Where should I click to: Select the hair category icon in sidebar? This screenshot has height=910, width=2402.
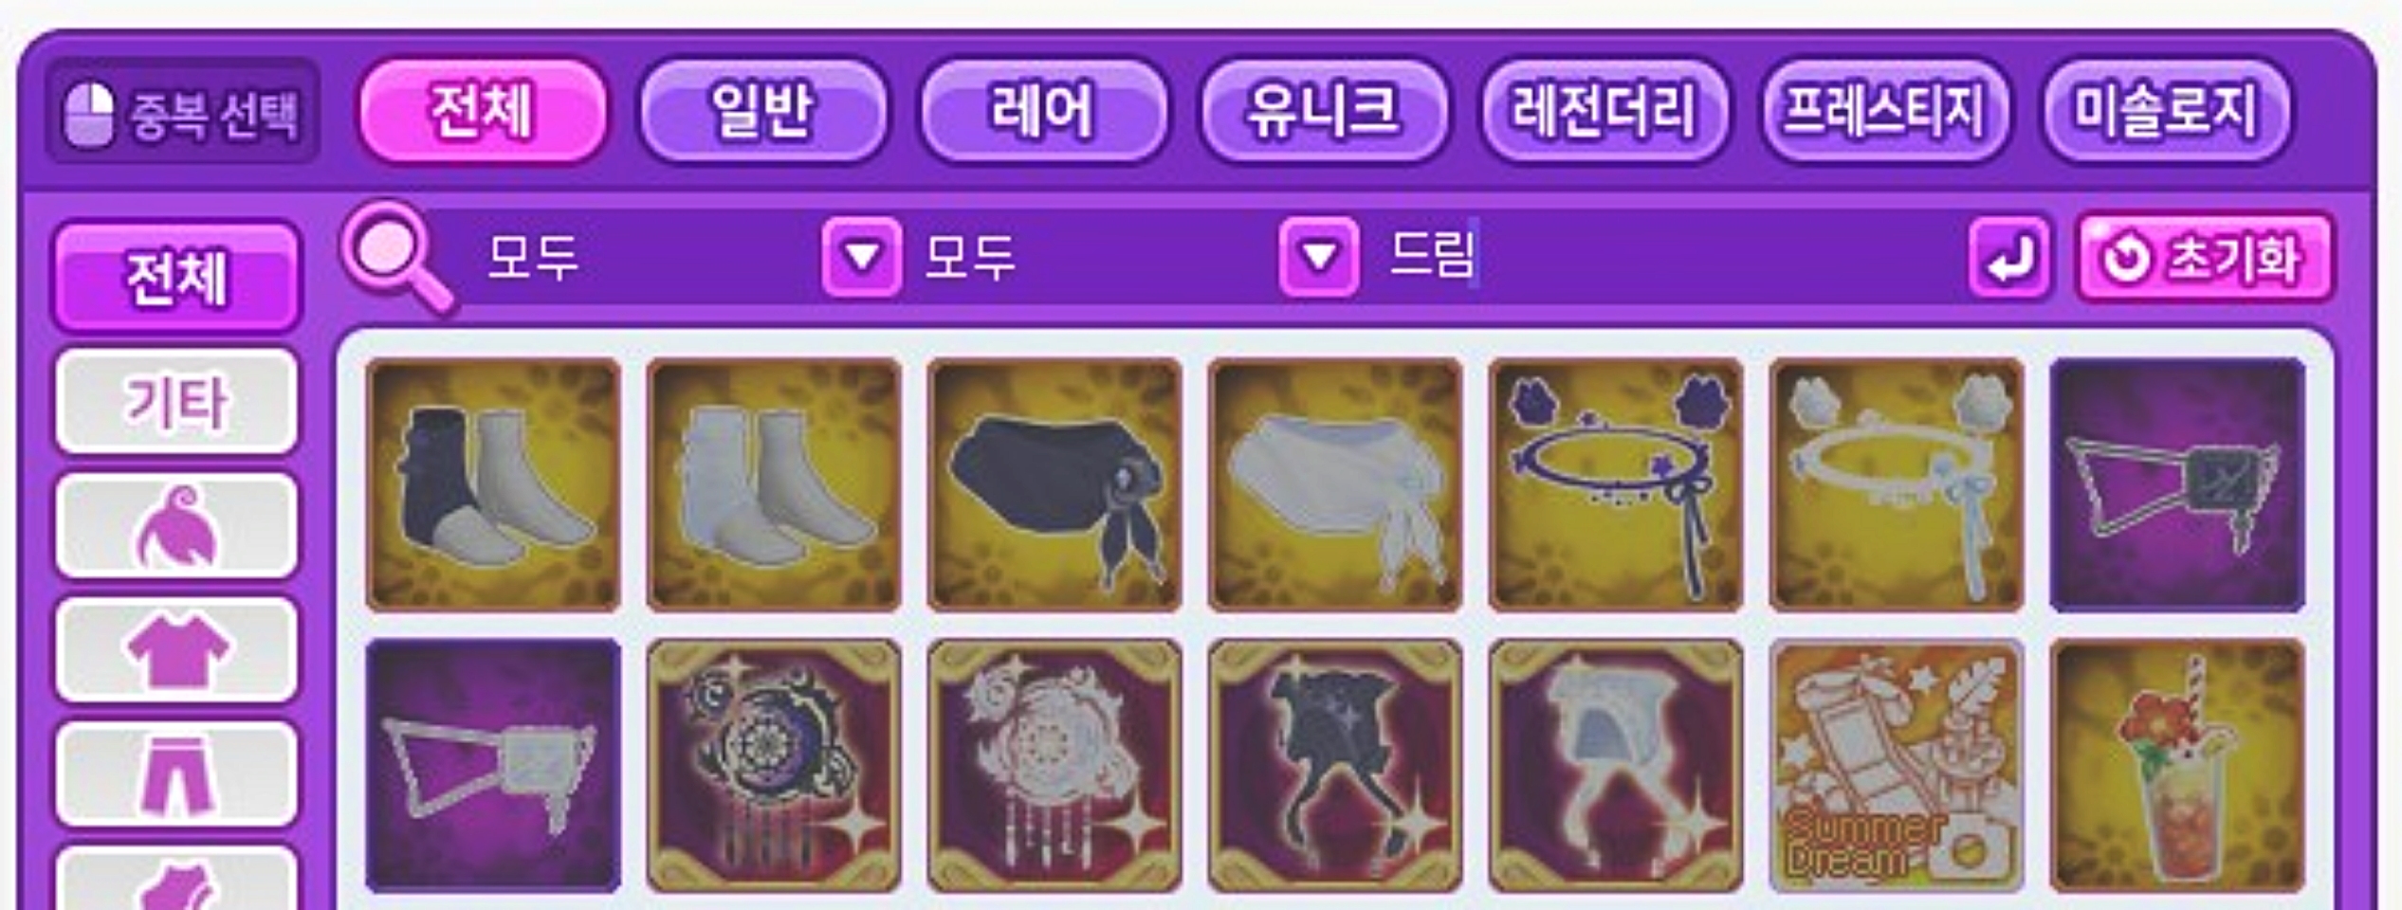tap(176, 526)
